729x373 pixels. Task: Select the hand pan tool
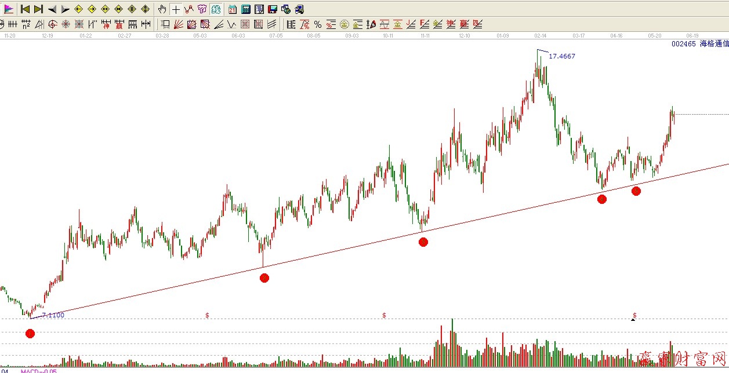(x=163, y=9)
